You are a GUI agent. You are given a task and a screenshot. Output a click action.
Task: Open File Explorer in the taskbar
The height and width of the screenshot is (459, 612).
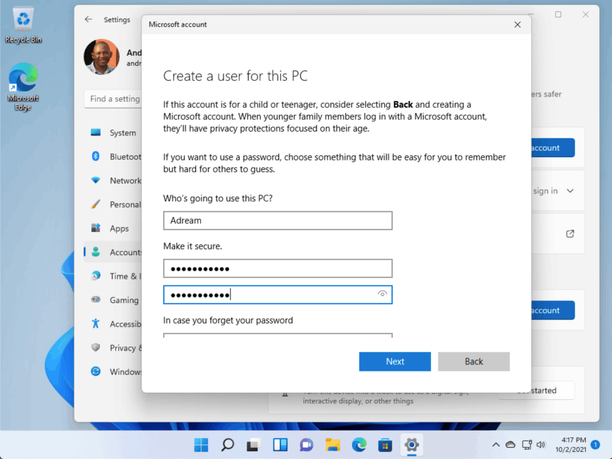coord(332,445)
